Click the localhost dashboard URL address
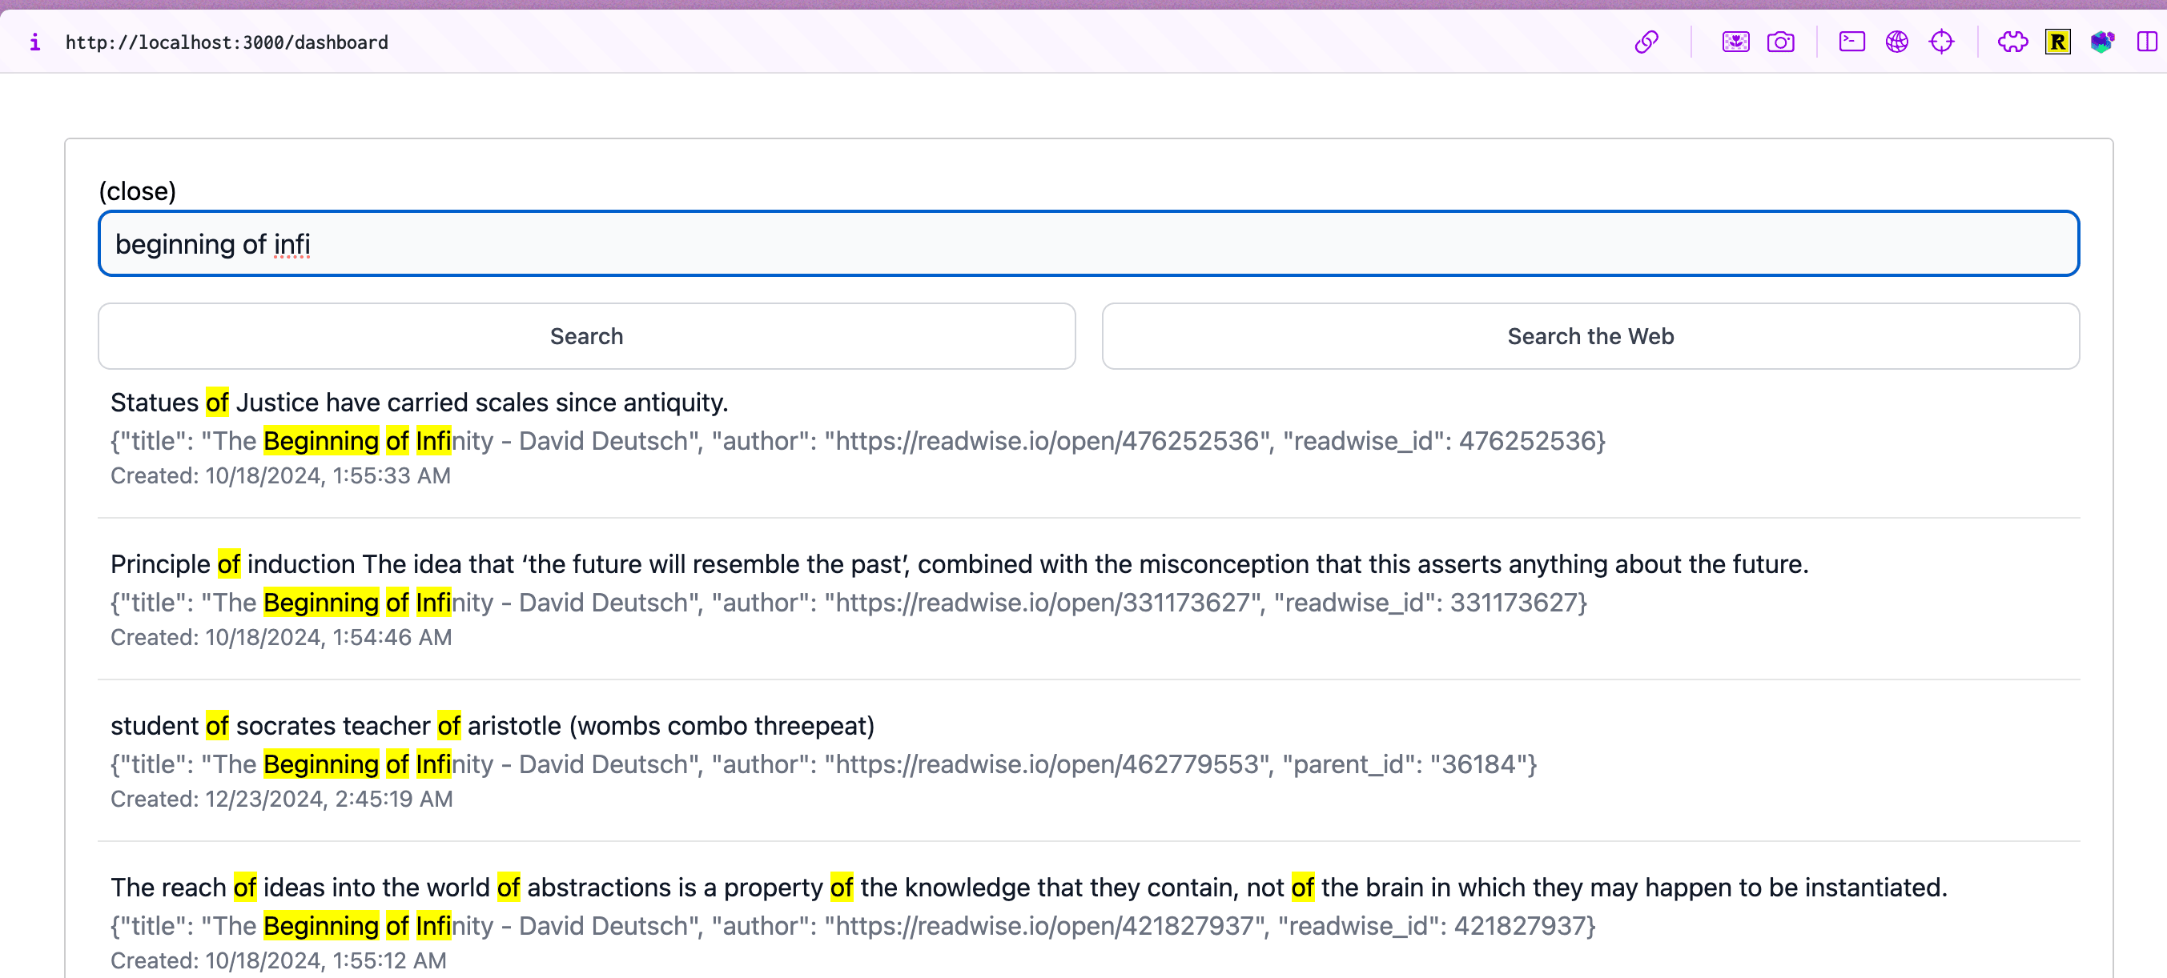 click(227, 42)
